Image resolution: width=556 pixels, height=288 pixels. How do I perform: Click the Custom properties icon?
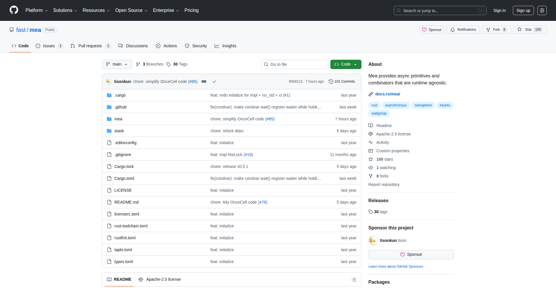(x=371, y=151)
